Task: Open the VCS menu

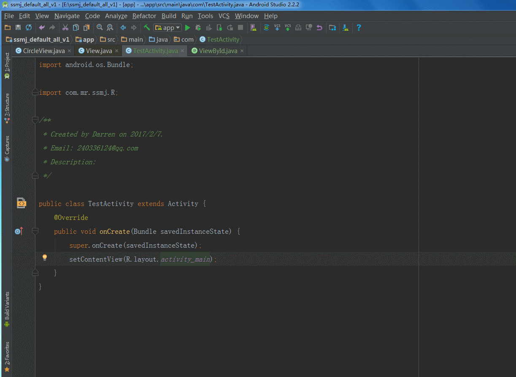Action: (x=224, y=16)
